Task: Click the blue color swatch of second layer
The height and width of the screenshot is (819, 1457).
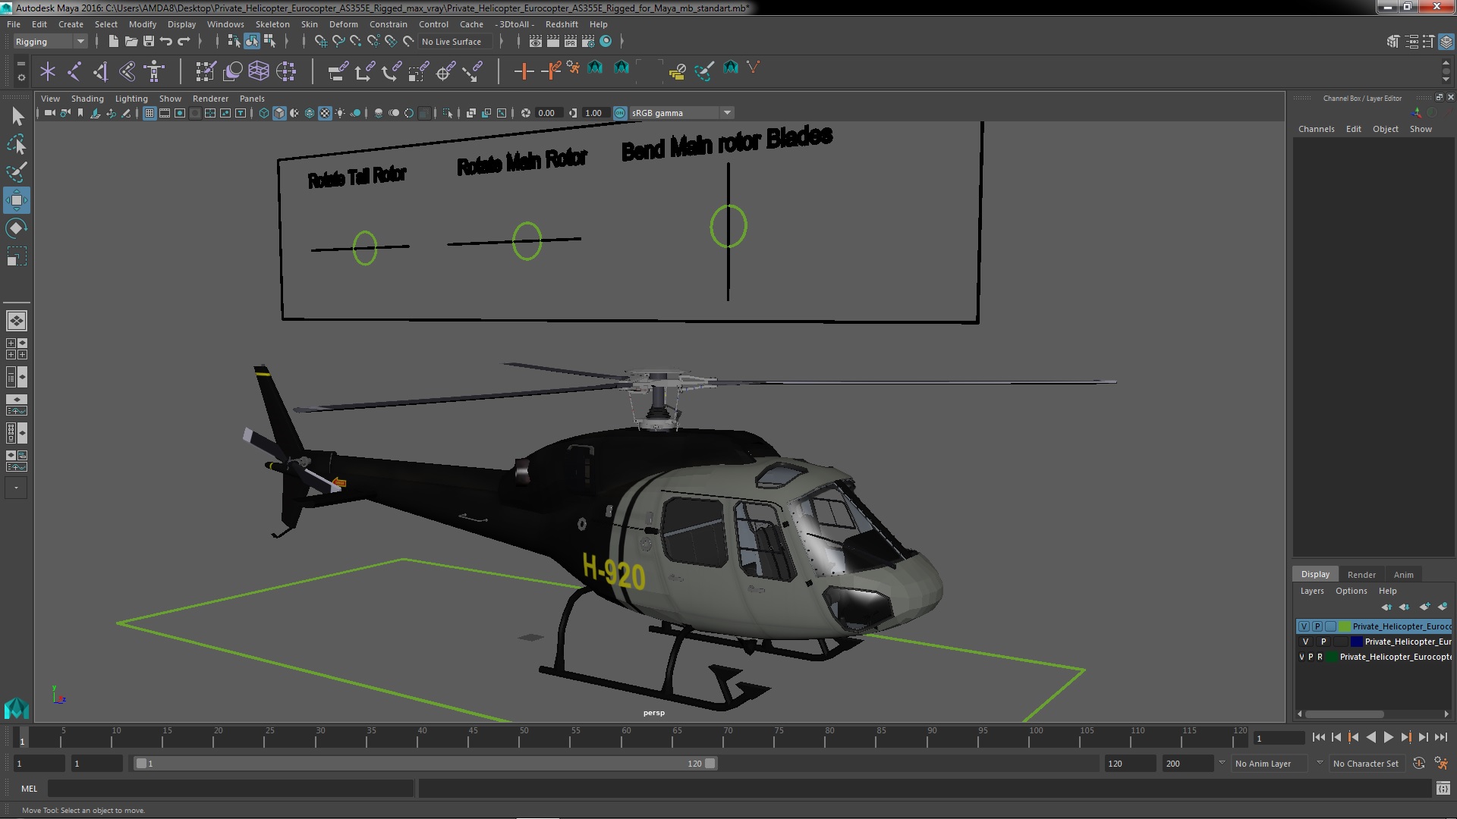Action: 1356,642
